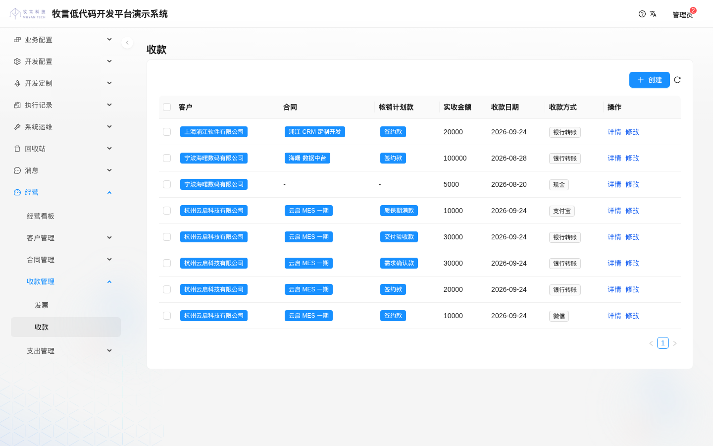Open the 管理员 user menu
The height and width of the screenshot is (446, 713).
coord(682,14)
